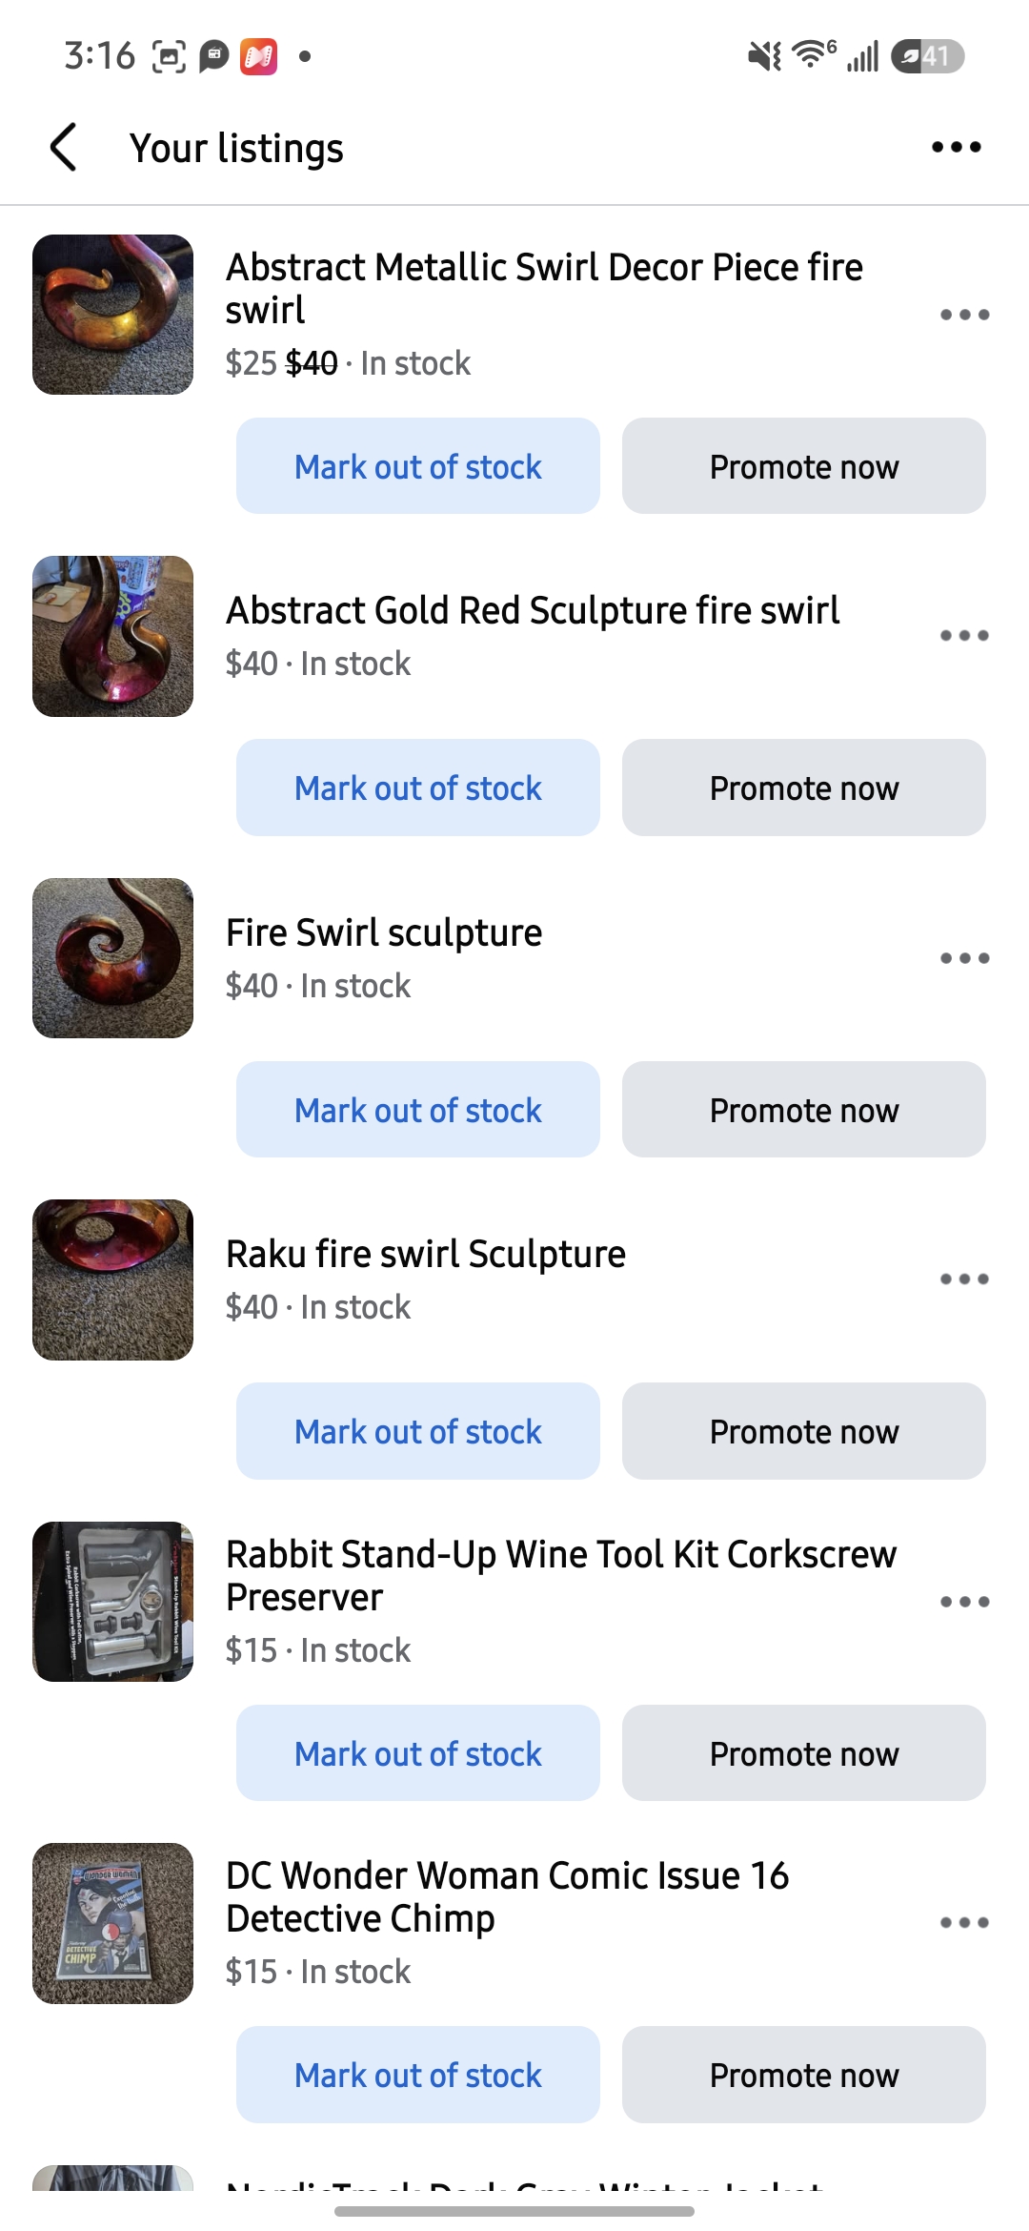The height and width of the screenshot is (2231, 1029).
Task: Open options for Abstract Gold Red Sculpture
Action: pos(964,636)
